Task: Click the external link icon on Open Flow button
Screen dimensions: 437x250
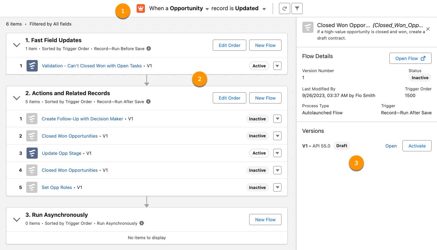Action: click(423, 58)
